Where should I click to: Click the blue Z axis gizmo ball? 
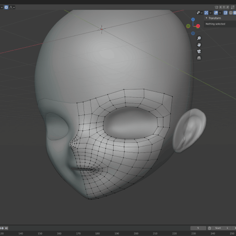point(193,19)
